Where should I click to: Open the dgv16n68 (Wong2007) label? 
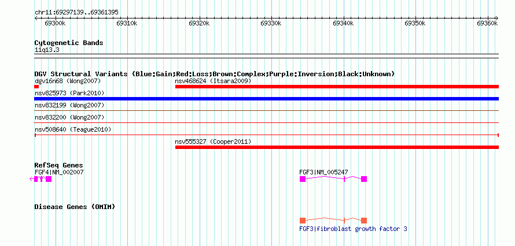point(68,81)
